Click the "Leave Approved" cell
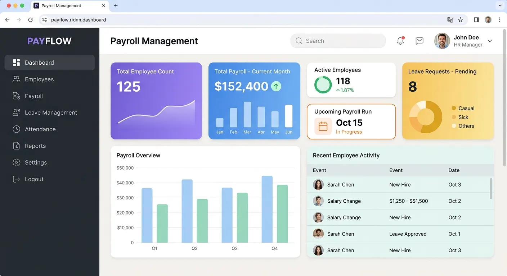Viewport: 507px width, 276px height. coord(408,234)
